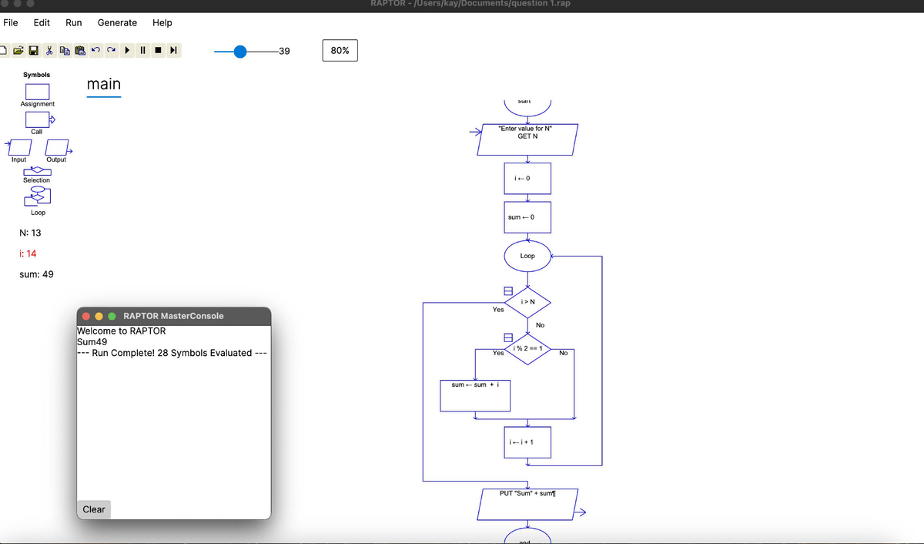Viewport: 924px width, 544px height.
Task: Click the execution speed slider handle
Action: [x=240, y=52]
